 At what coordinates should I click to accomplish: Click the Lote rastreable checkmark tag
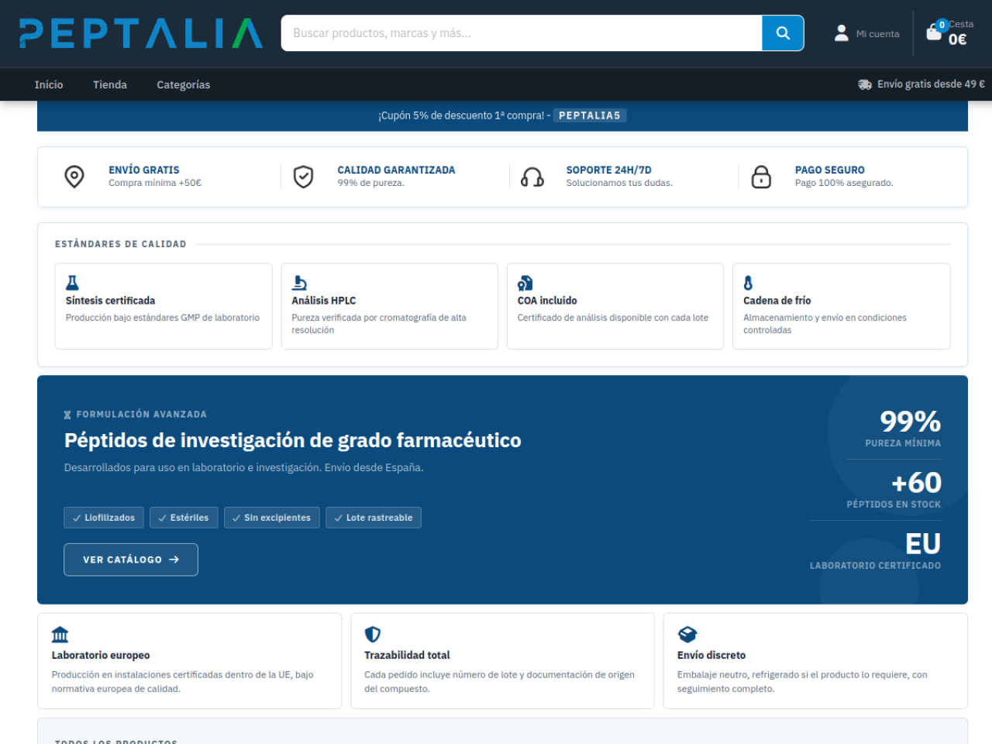pyautogui.click(x=374, y=518)
